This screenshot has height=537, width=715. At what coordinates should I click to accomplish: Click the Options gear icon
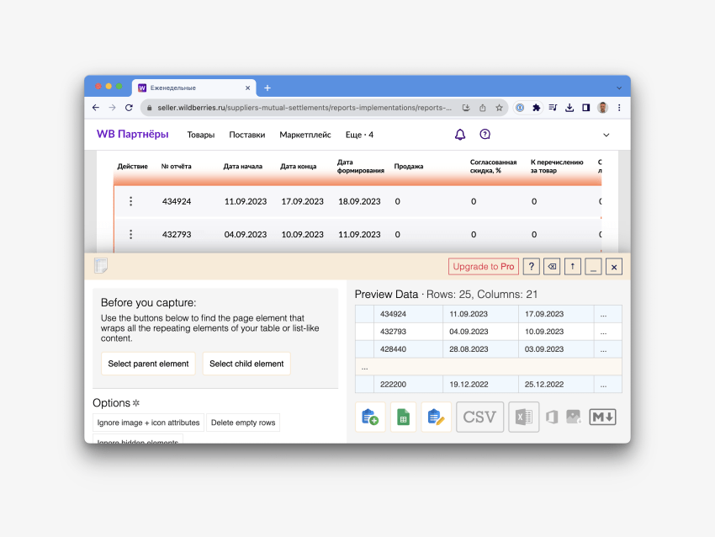[x=136, y=403]
